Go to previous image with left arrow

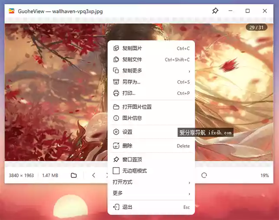tap(94, 175)
